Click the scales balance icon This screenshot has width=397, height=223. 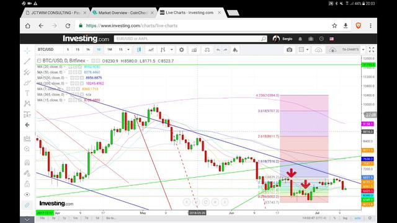(207, 50)
